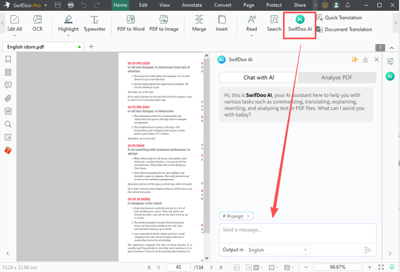Add a new tab with plus

pyautogui.click(x=91, y=47)
